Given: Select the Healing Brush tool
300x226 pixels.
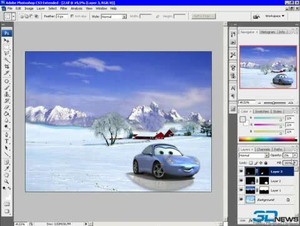Looking at the screenshot, I should point(7,81).
